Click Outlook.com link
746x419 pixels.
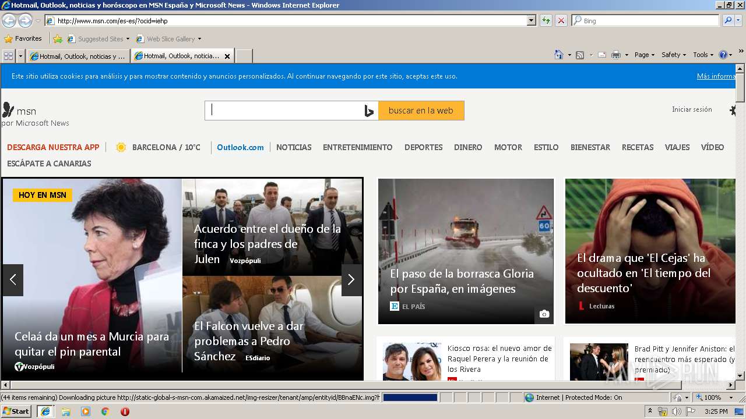(x=240, y=147)
